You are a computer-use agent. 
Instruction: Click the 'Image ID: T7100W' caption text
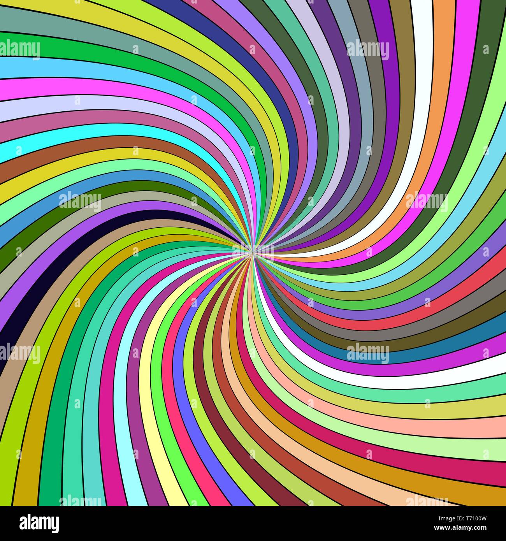point(462,518)
